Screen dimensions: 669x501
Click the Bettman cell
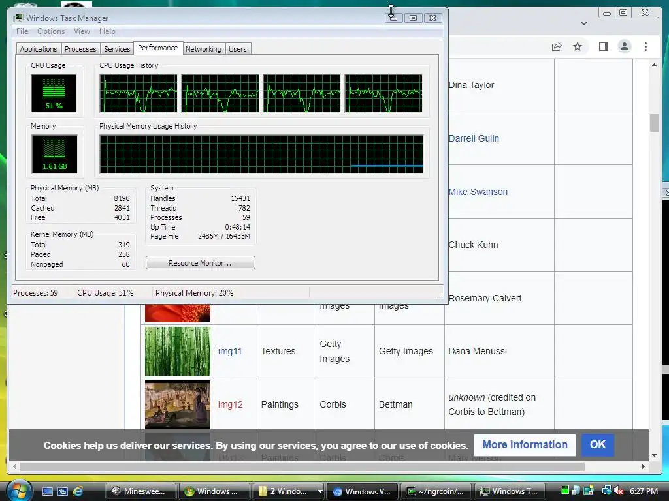[410, 404]
